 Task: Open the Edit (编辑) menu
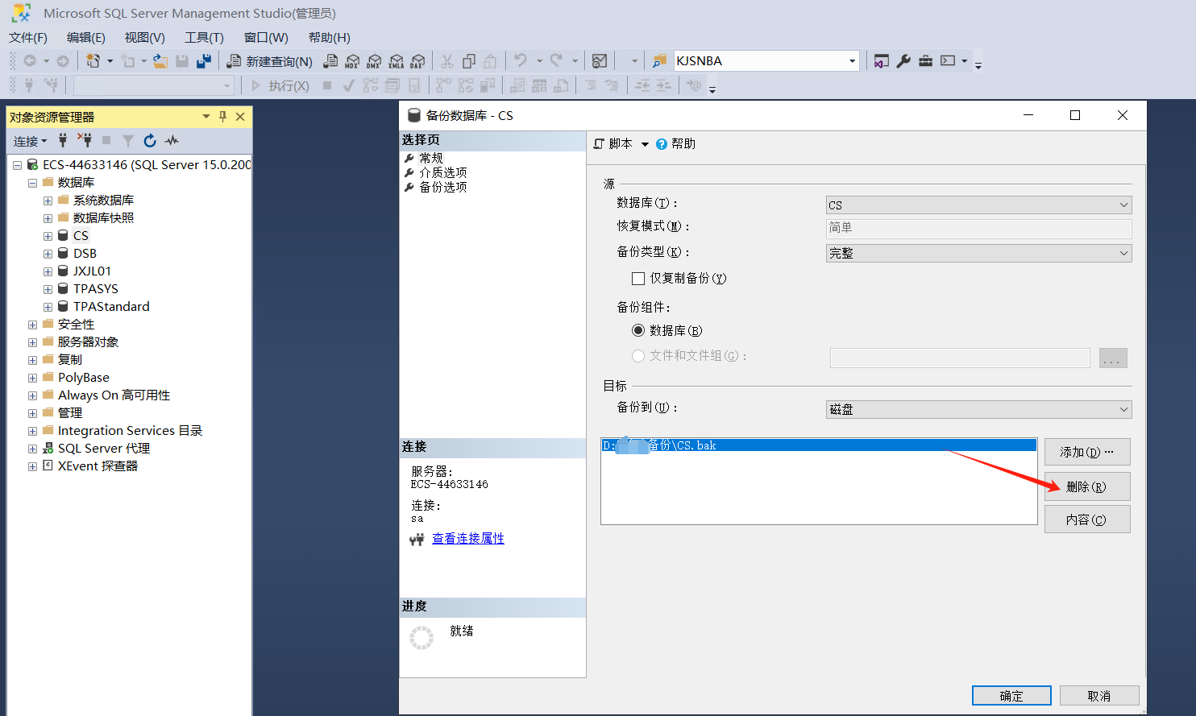86,38
